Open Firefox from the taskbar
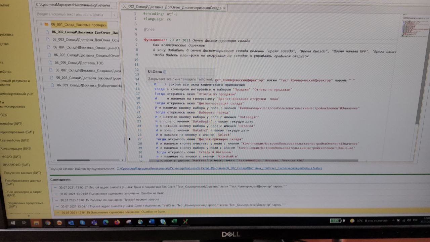This screenshot has width=430, height=242. (117, 222)
